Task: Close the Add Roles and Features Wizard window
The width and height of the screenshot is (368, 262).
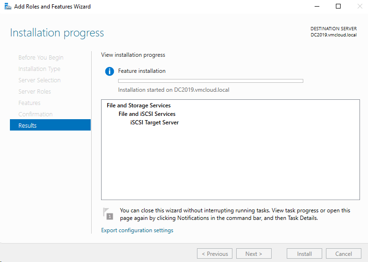Action: coord(359,7)
